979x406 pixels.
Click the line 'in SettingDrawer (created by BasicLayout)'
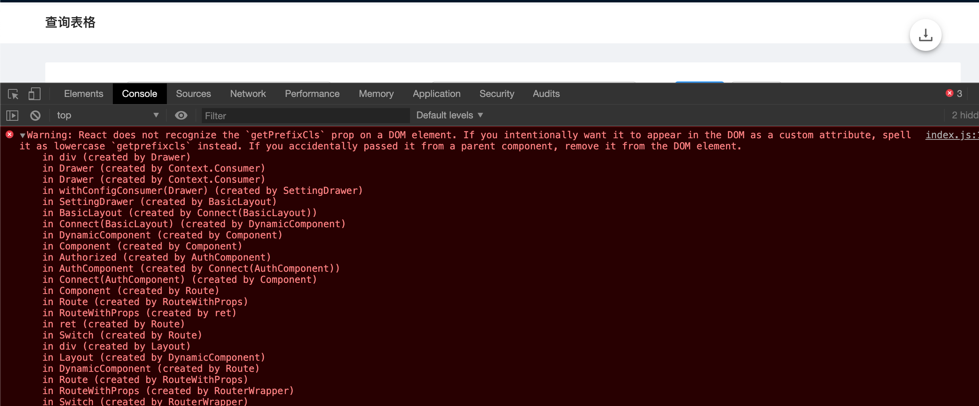click(x=160, y=202)
